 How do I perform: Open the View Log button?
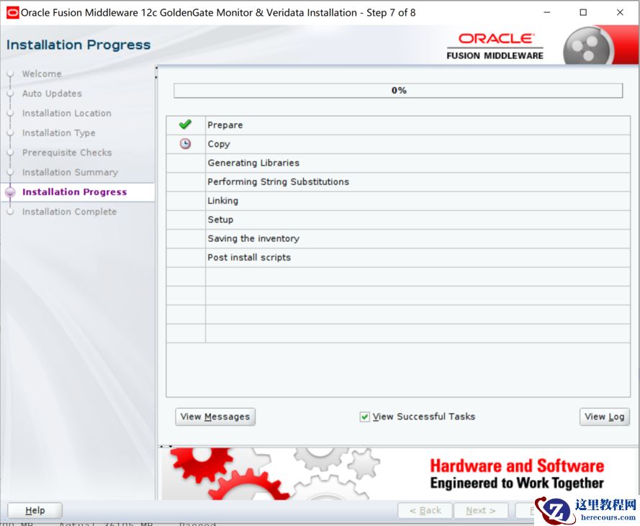point(605,417)
